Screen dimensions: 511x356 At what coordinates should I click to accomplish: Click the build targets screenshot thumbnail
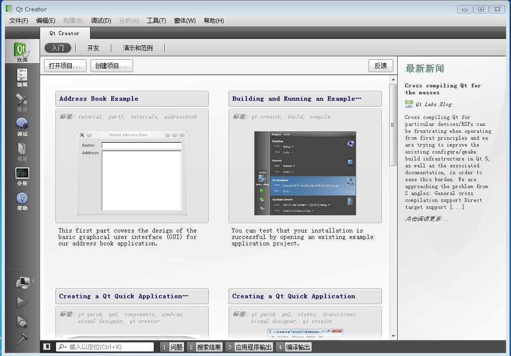pyautogui.click(x=305, y=173)
